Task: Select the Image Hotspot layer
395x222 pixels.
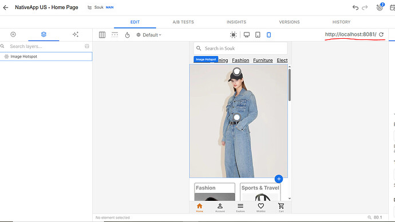Action: (46, 56)
